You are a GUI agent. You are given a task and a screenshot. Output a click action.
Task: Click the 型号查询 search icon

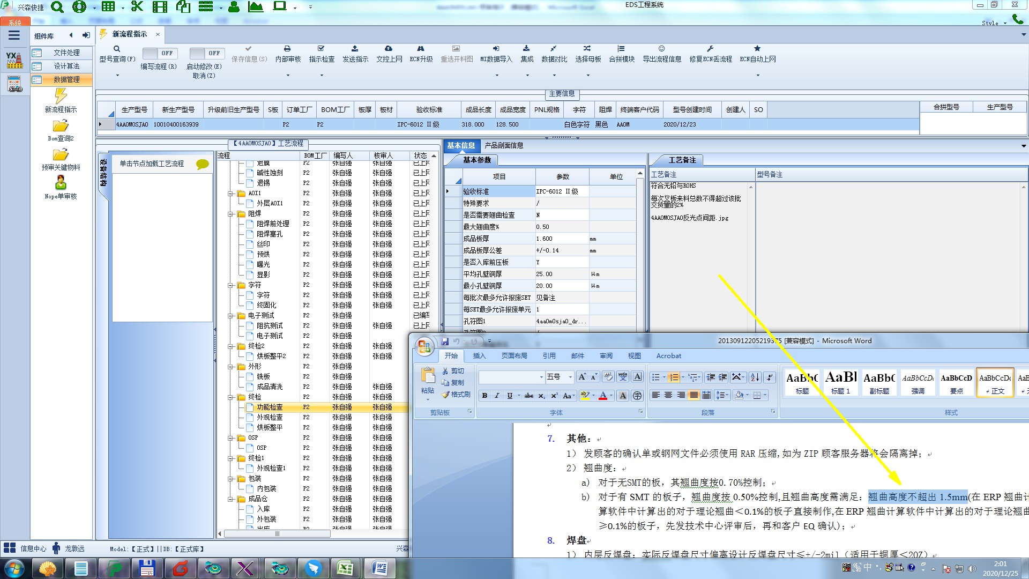tap(117, 49)
